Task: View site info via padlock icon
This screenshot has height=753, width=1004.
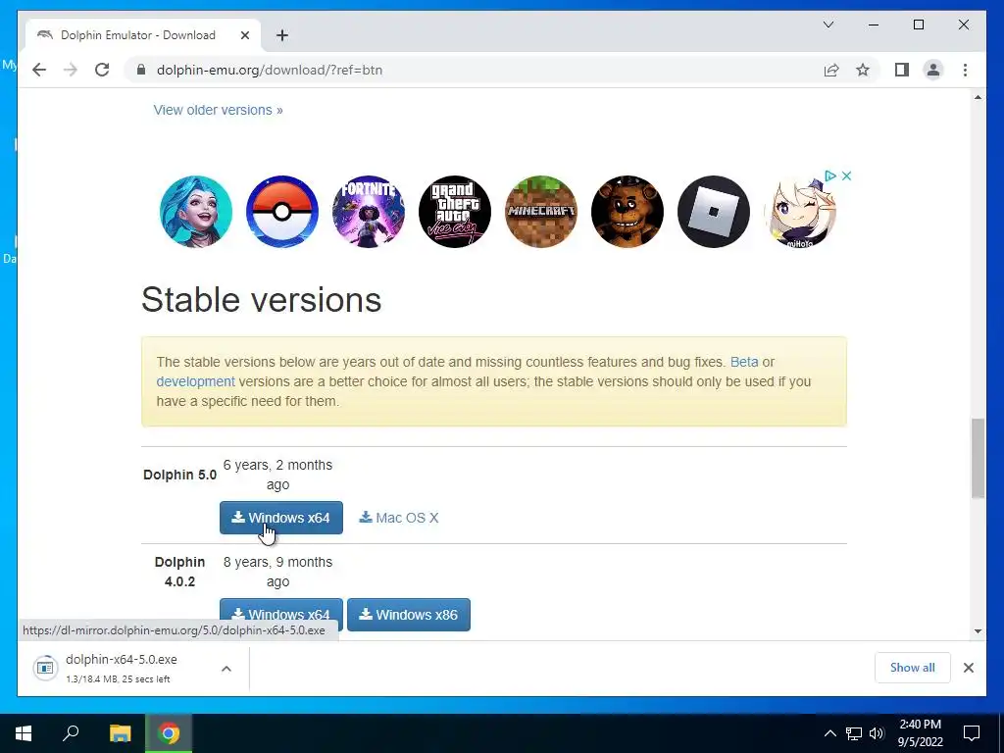Action: coord(141,70)
